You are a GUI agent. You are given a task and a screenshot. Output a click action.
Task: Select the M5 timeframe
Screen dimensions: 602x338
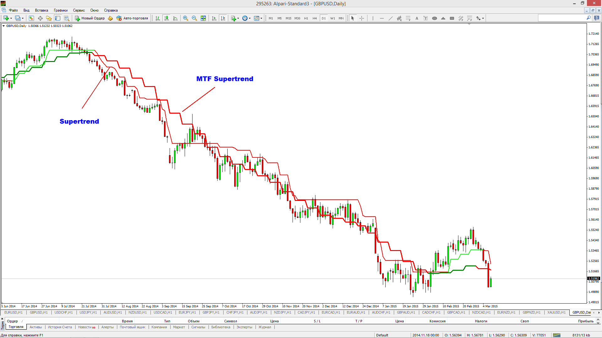280,18
